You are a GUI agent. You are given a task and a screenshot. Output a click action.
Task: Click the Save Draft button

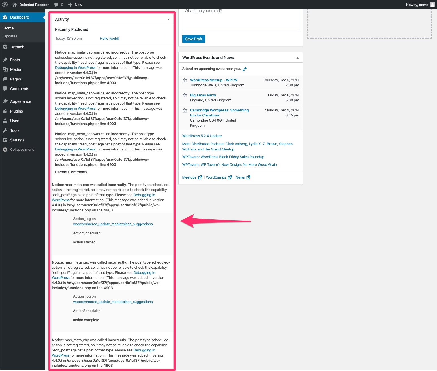193,39
